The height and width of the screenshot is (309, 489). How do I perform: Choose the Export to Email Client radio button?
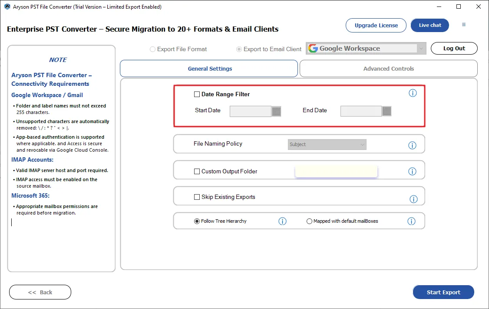point(239,49)
